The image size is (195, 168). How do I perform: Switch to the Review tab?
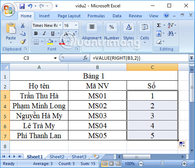click(x=135, y=16)
